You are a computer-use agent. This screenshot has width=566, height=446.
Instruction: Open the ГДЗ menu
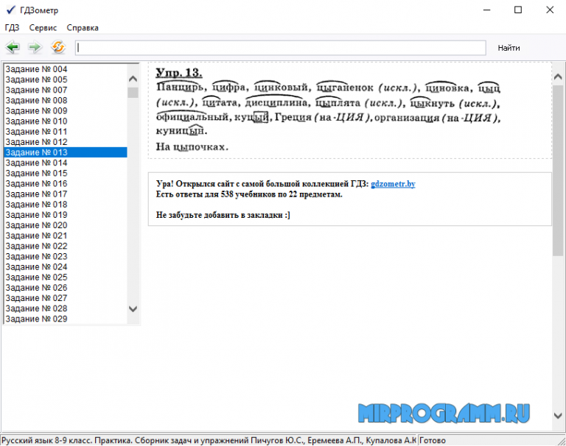pyautogui.click(x=12, y=28)
